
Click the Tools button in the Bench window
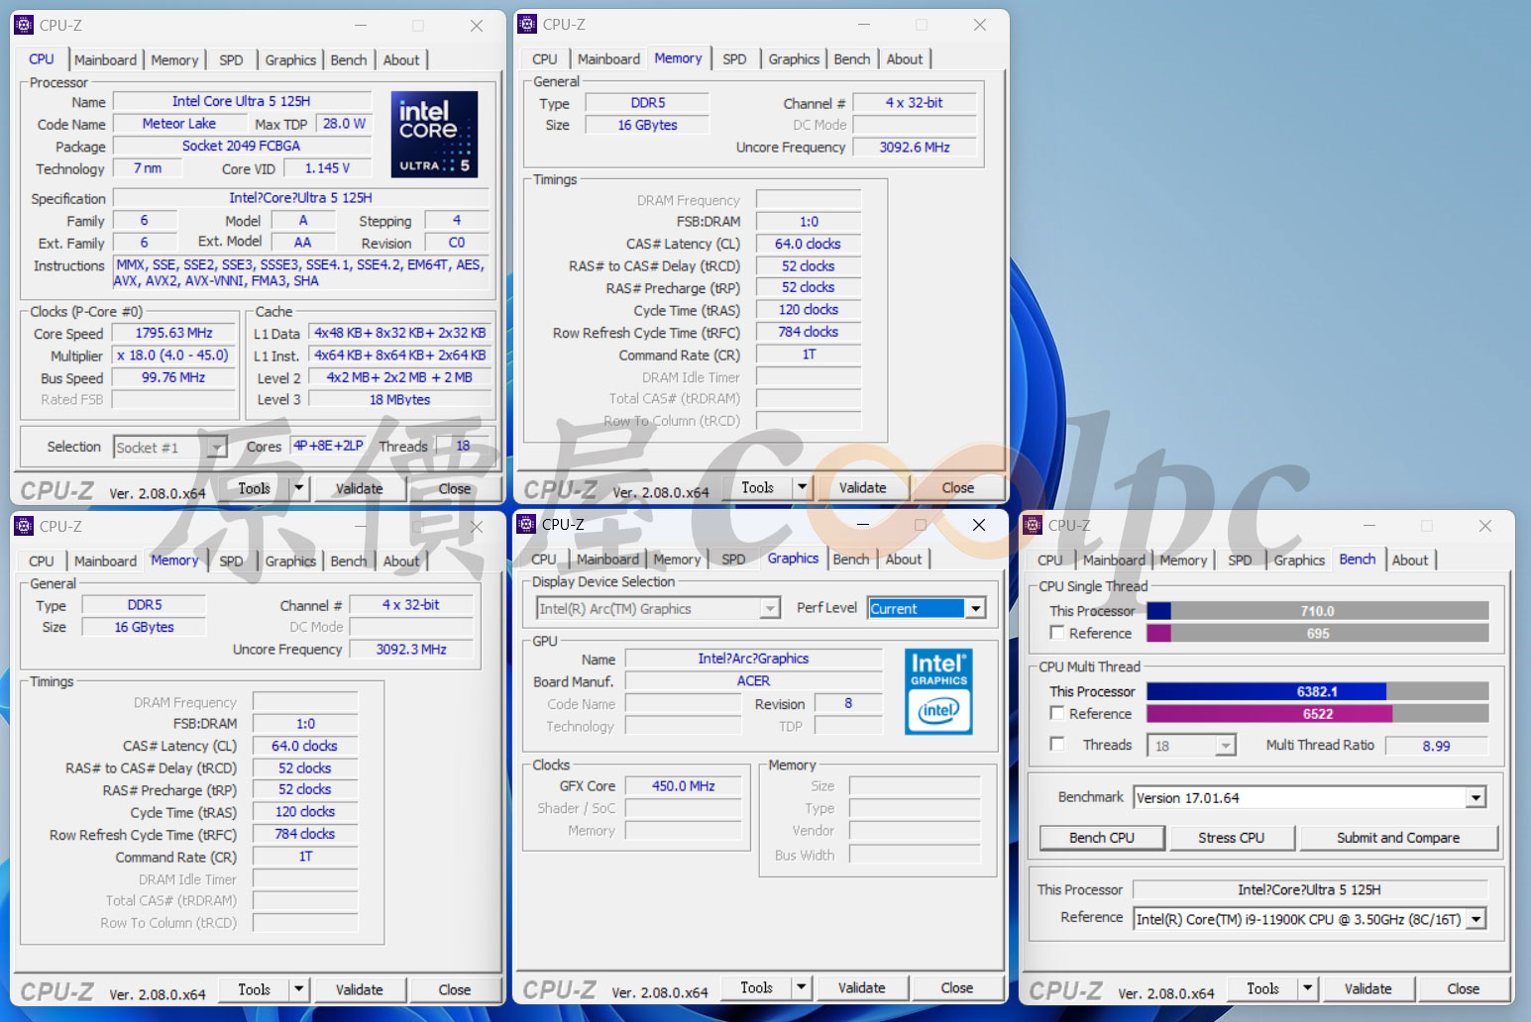click(1262, 988)
